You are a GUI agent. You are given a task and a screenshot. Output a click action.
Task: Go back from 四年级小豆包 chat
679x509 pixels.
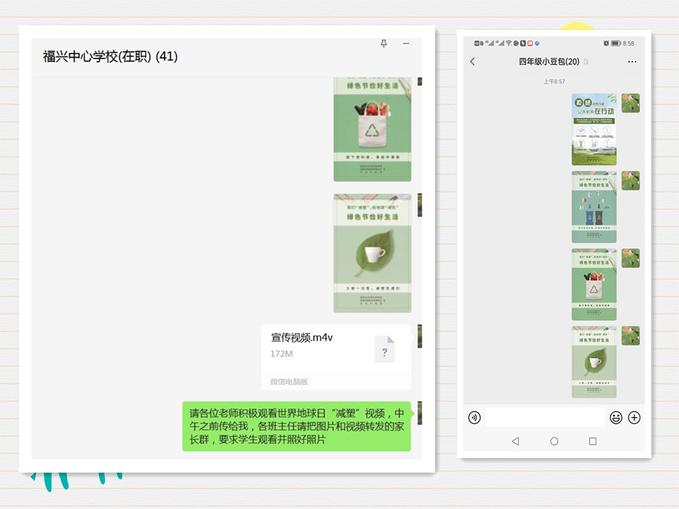click(x=473, y=62)
